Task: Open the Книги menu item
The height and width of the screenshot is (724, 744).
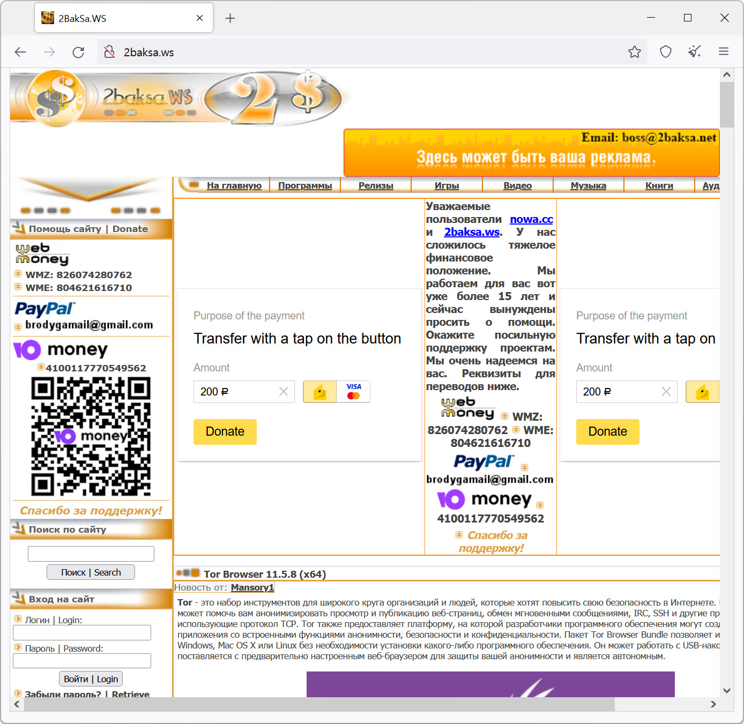Action: [659, 185]
